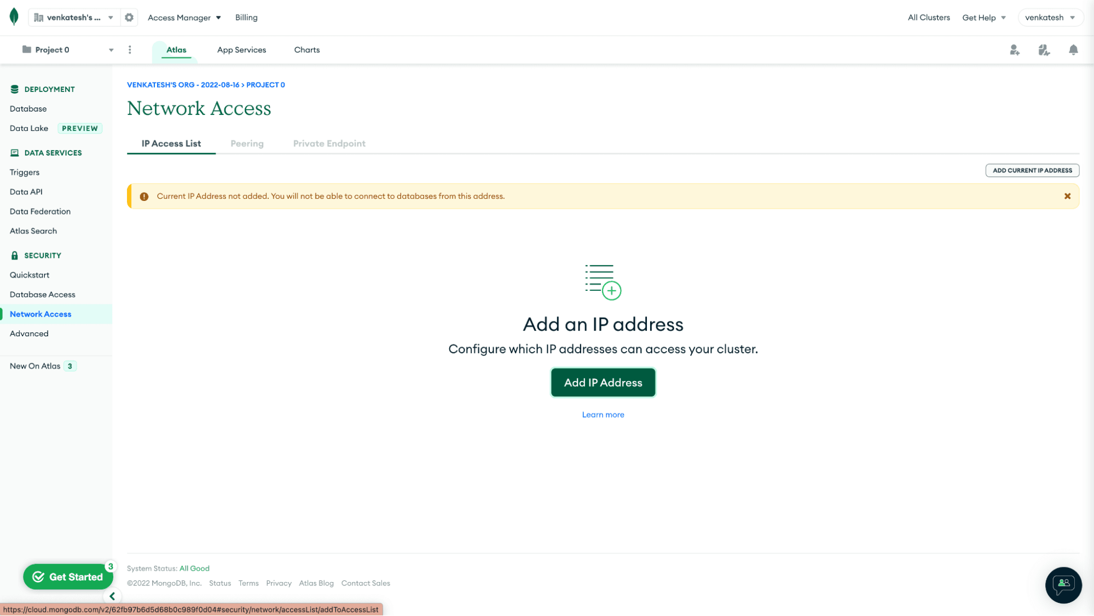This screenshot has height=616, width=1094.
Task: Click the organization settings person icon
Action: (1014, 50)
